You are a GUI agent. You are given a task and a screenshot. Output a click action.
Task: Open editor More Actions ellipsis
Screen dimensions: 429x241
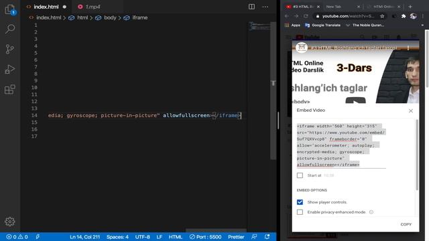265,7
